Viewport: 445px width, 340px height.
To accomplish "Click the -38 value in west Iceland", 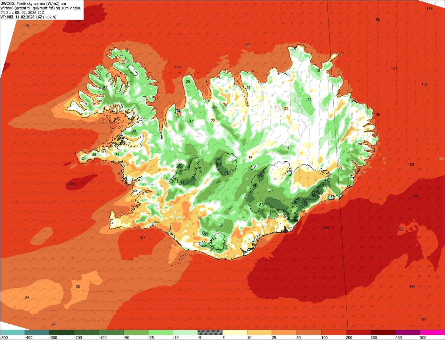I will coord(134,132).
